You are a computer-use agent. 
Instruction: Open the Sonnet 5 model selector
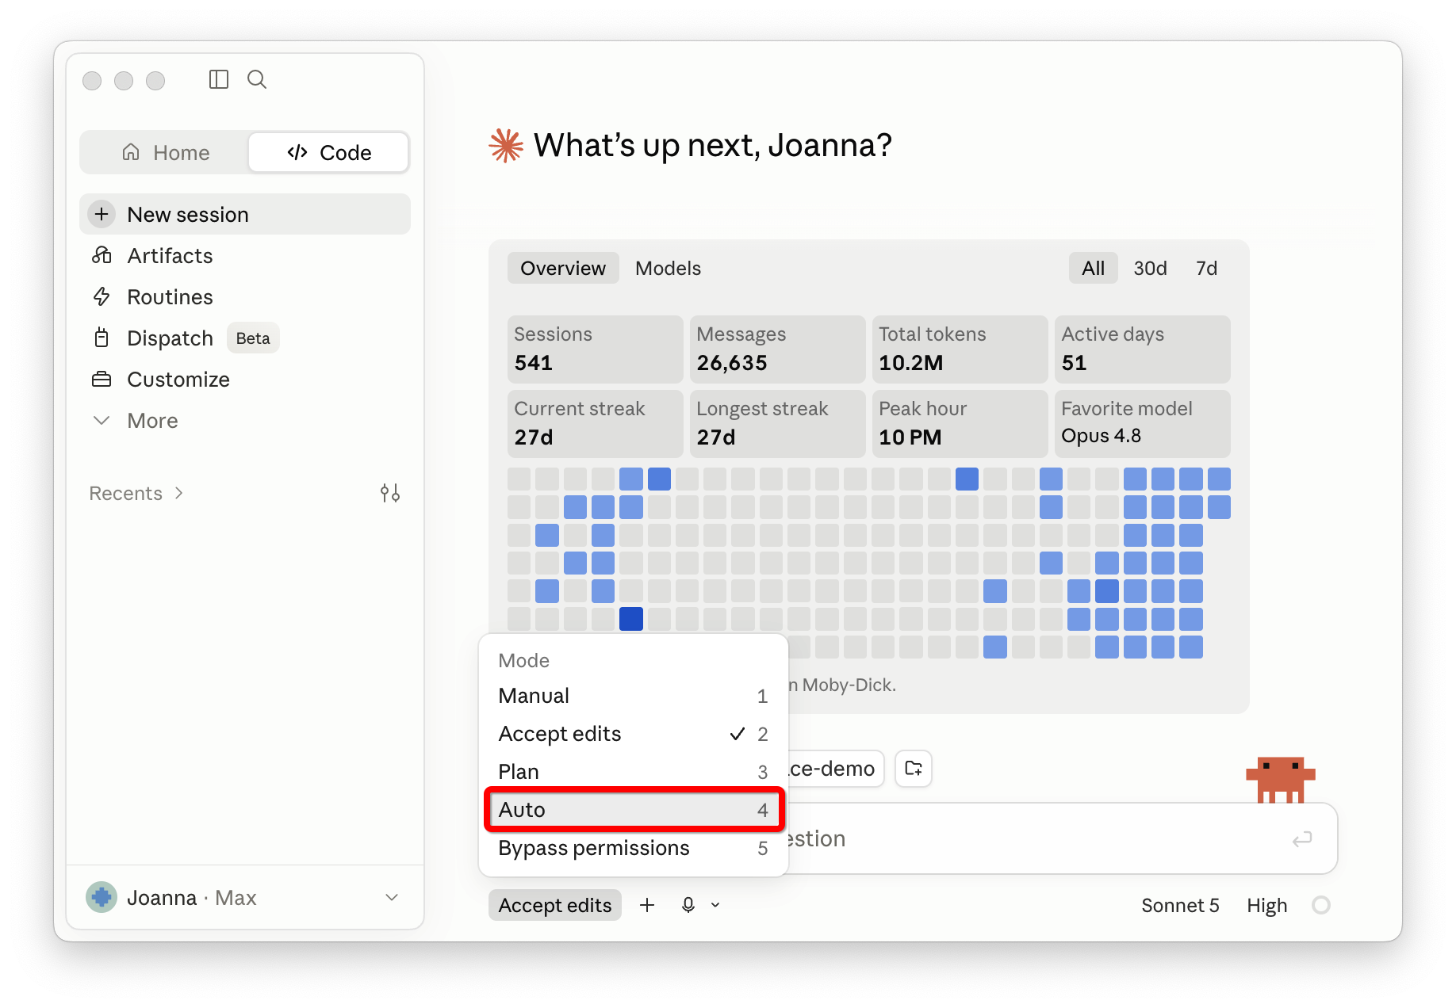coord(1180,905)
